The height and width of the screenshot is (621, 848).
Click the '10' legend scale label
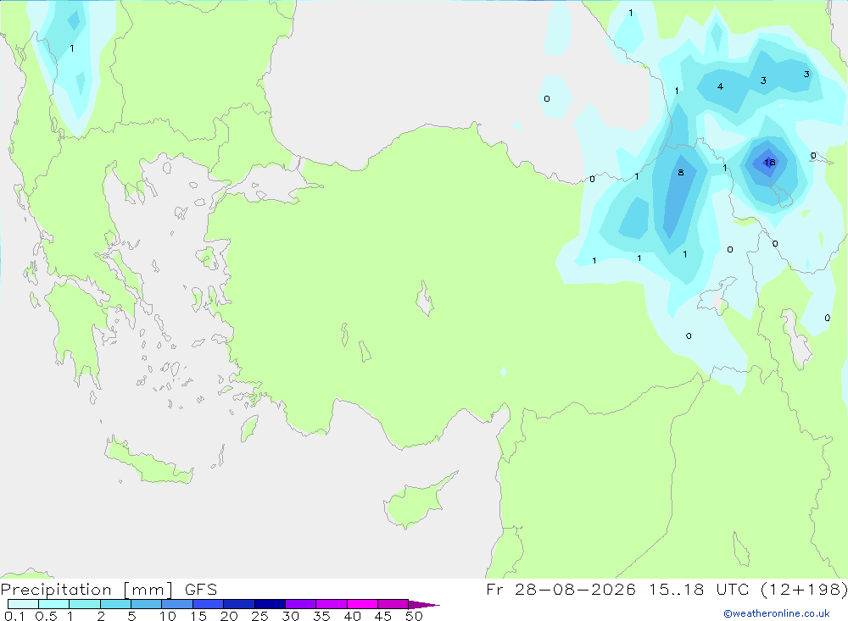168,616
